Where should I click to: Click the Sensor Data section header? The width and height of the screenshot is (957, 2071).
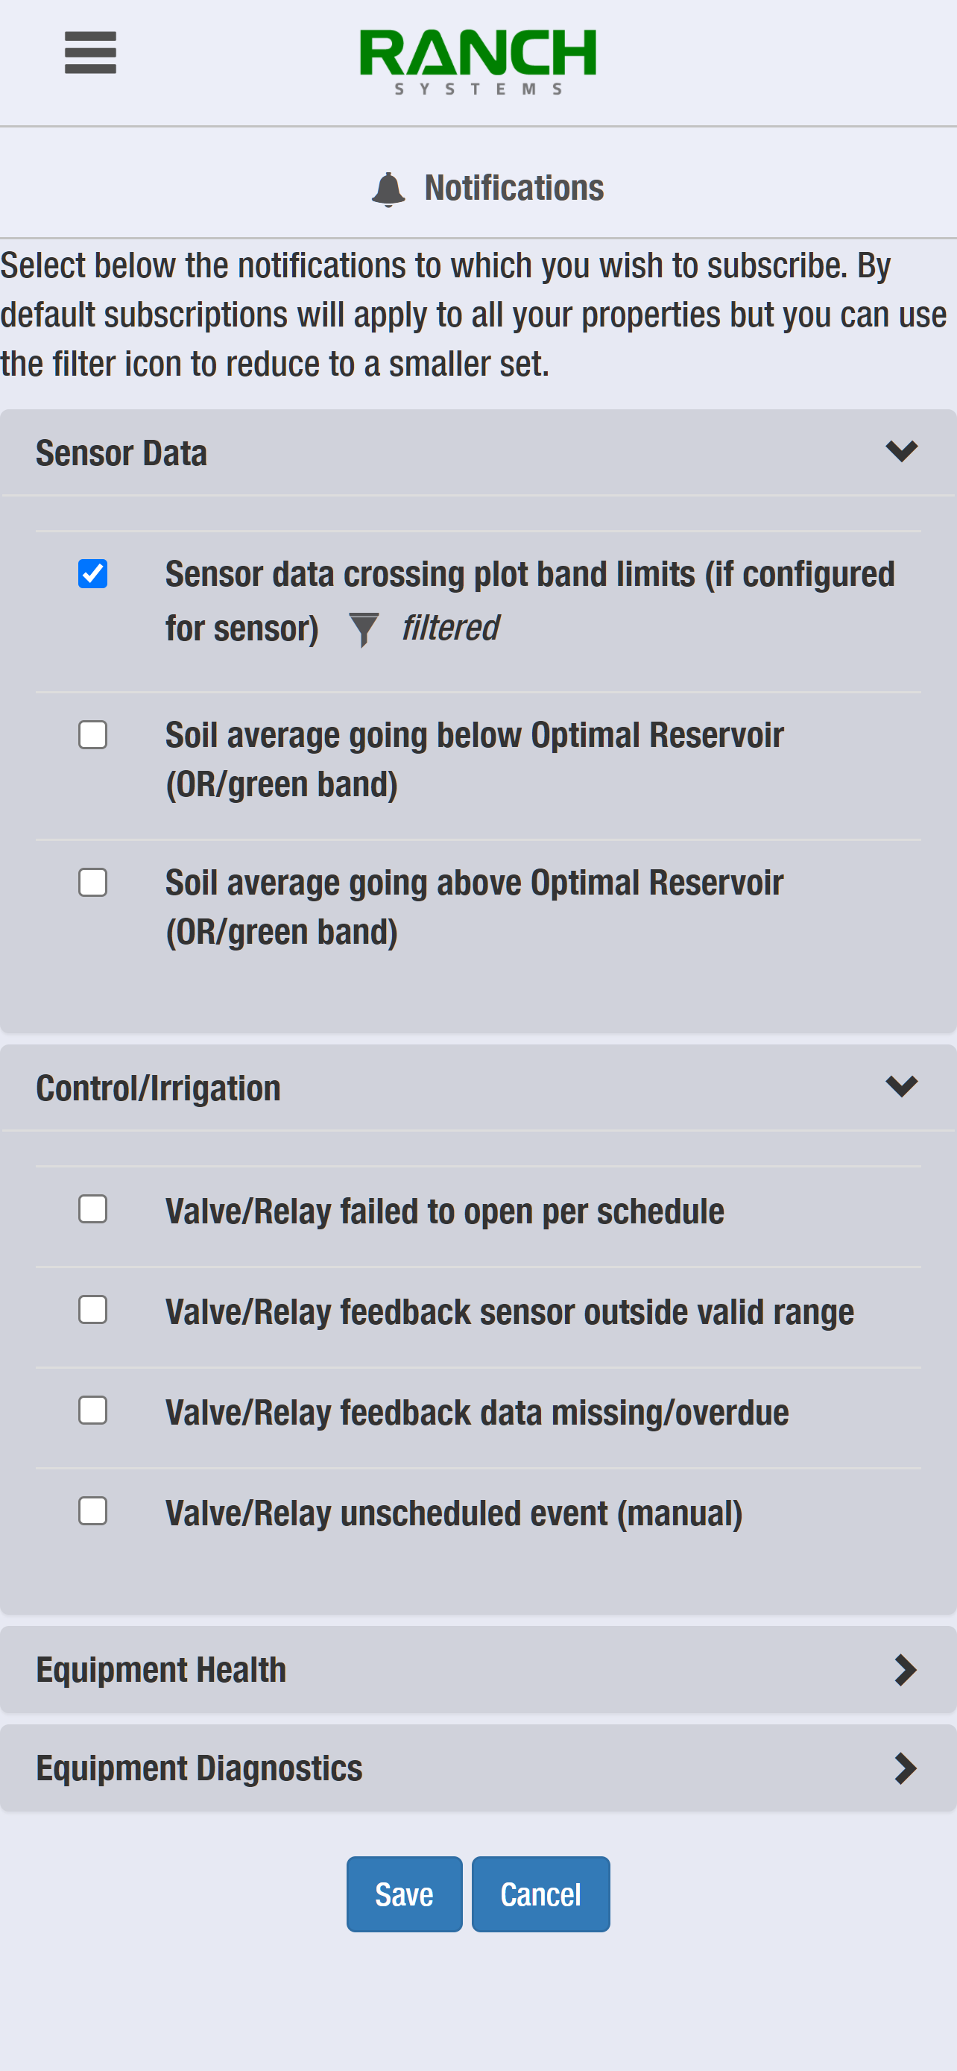point(478,453)
